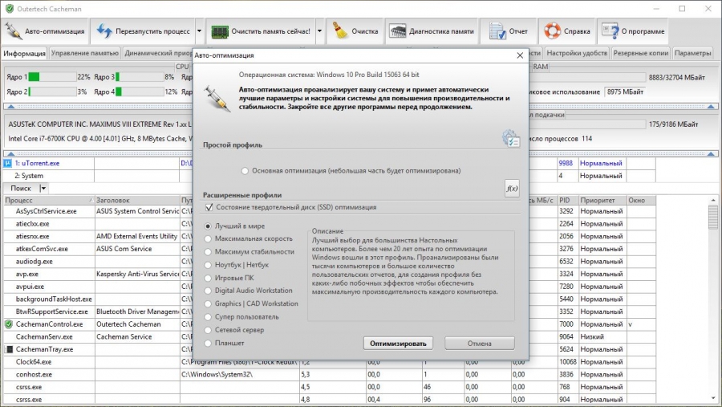Choose Ноутбук | Нетбук profile

208,265
